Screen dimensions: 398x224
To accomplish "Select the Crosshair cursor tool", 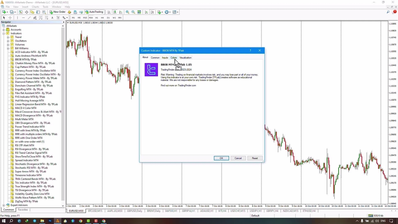I will 10,18.
